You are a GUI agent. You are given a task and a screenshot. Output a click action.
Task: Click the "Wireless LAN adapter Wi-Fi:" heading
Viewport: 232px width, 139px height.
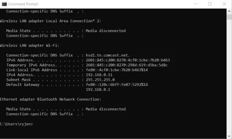[30, 45]
